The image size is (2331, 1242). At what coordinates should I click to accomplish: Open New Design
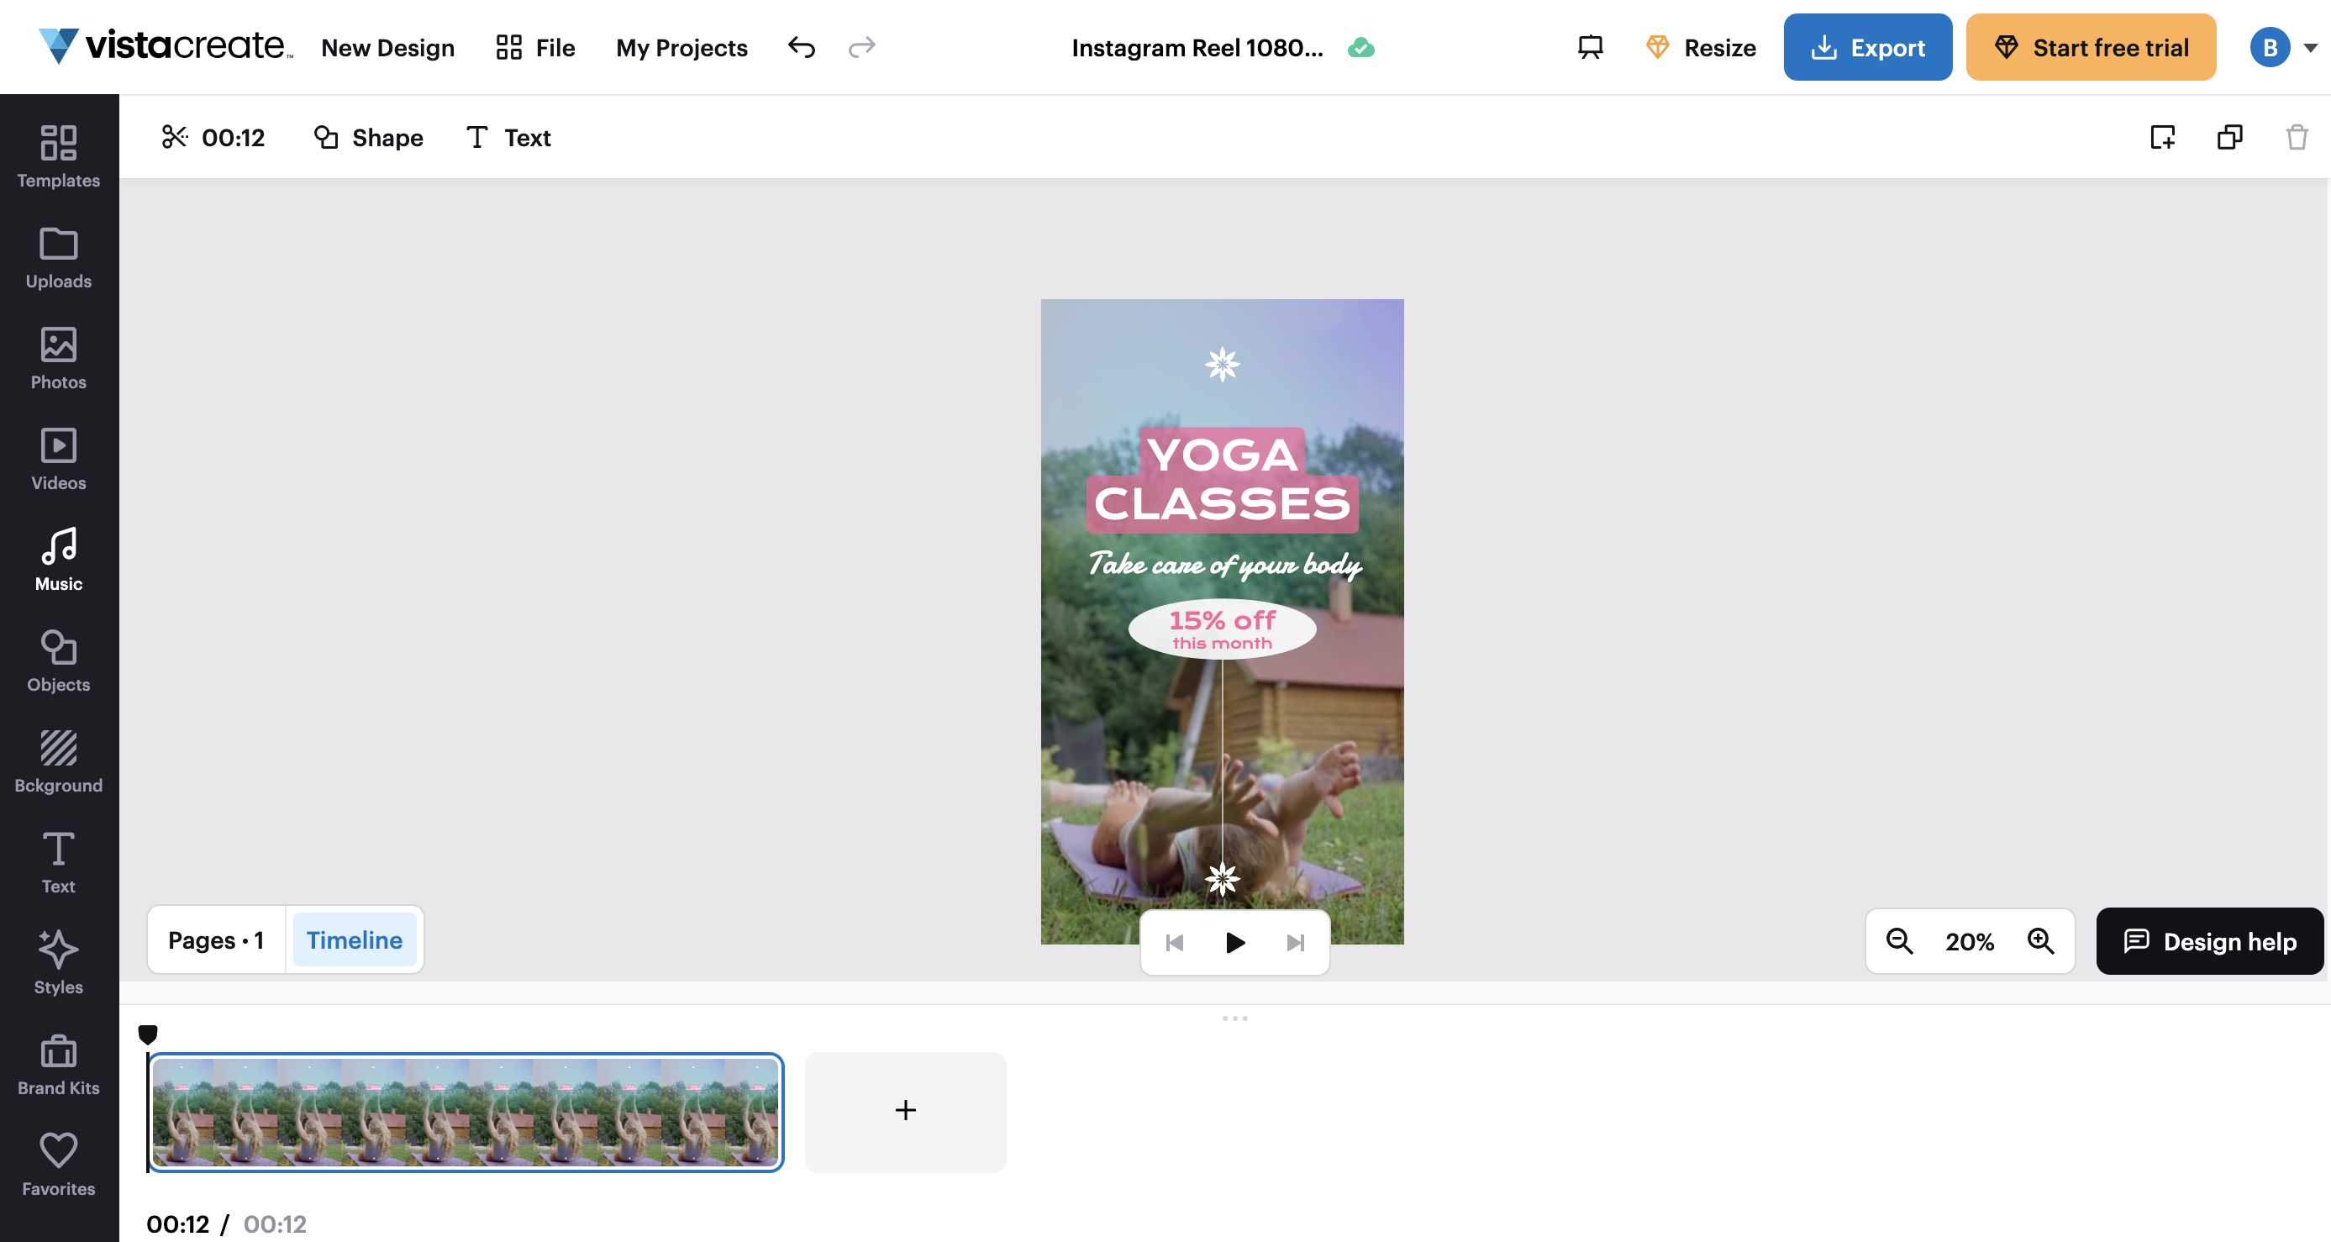388,48
